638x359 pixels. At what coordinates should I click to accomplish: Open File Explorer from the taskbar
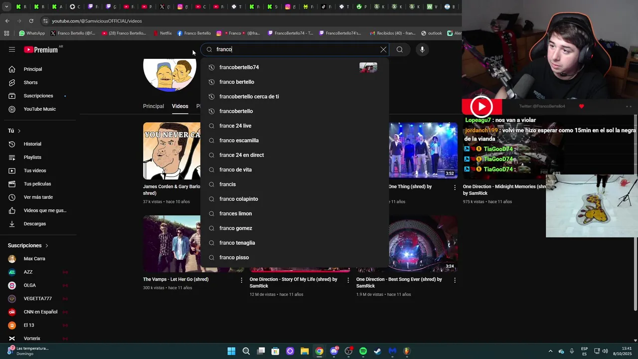pyautogui.click(x=305, y=351)
